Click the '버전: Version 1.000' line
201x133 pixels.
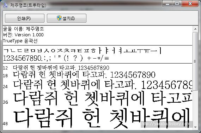click(x=23, y=35)
